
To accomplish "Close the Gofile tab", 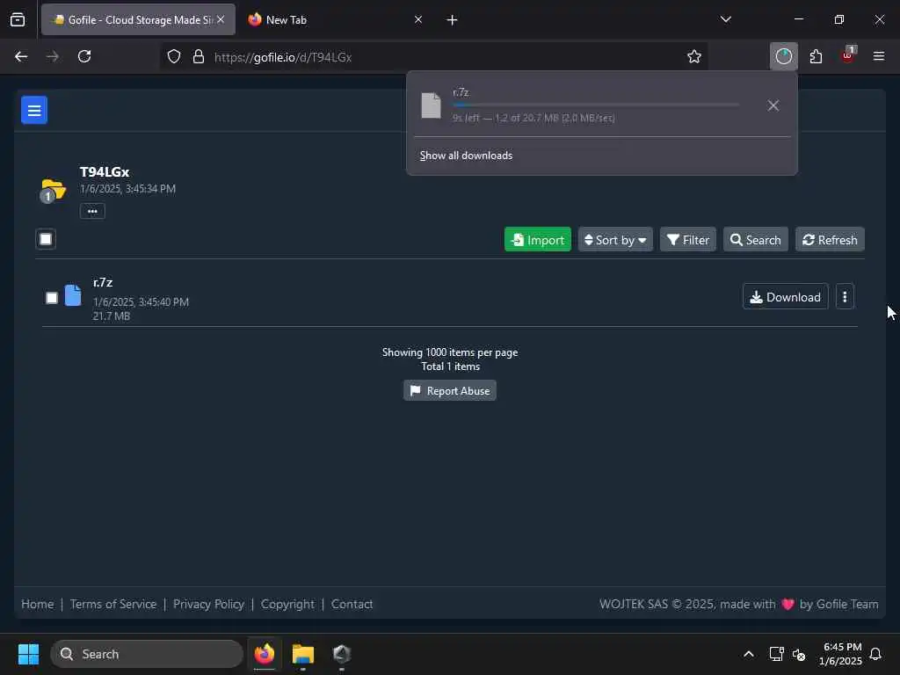I will pos(221,19).
